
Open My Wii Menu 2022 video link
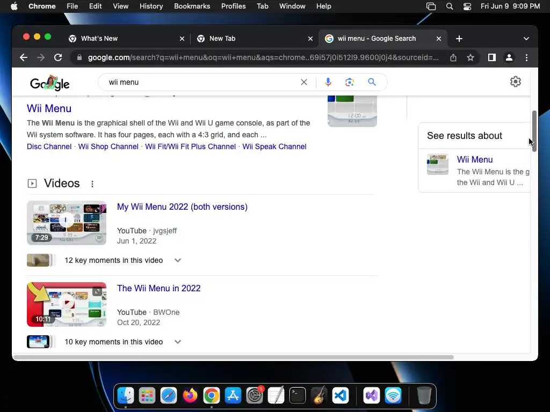pos(182,207)
